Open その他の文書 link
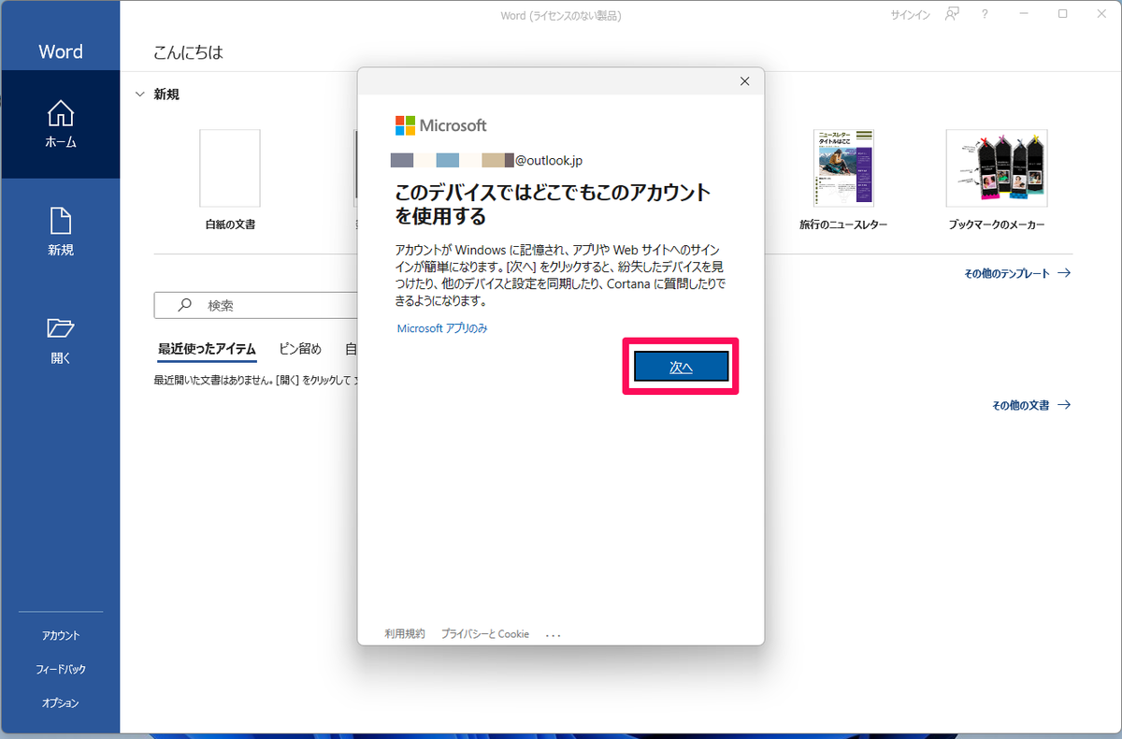This screenshot has width=1122, height=739. 1031,405
